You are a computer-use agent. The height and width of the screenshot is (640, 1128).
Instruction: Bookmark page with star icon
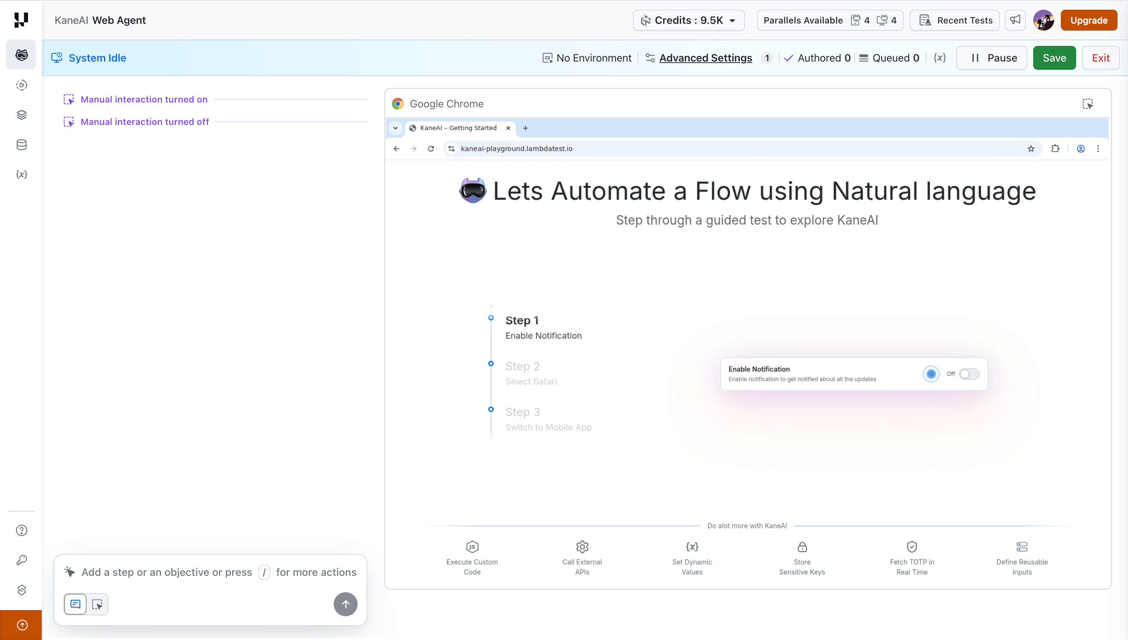pos(1031,148)
